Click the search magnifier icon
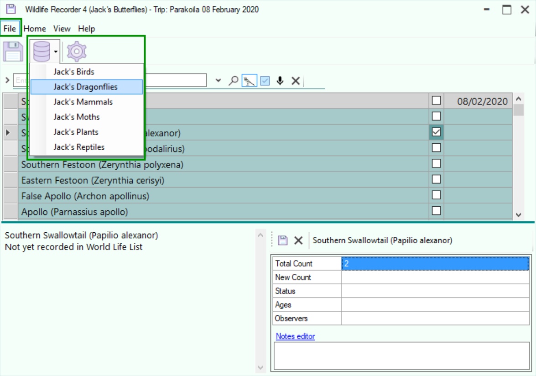The image size is (536, 376). pos(234,81)
